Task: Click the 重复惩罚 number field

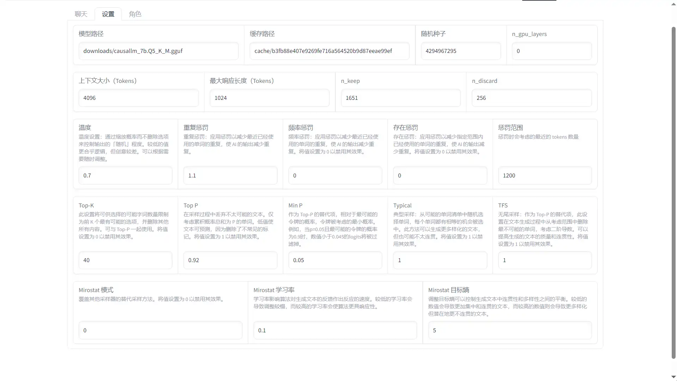Action: point(230,176)
